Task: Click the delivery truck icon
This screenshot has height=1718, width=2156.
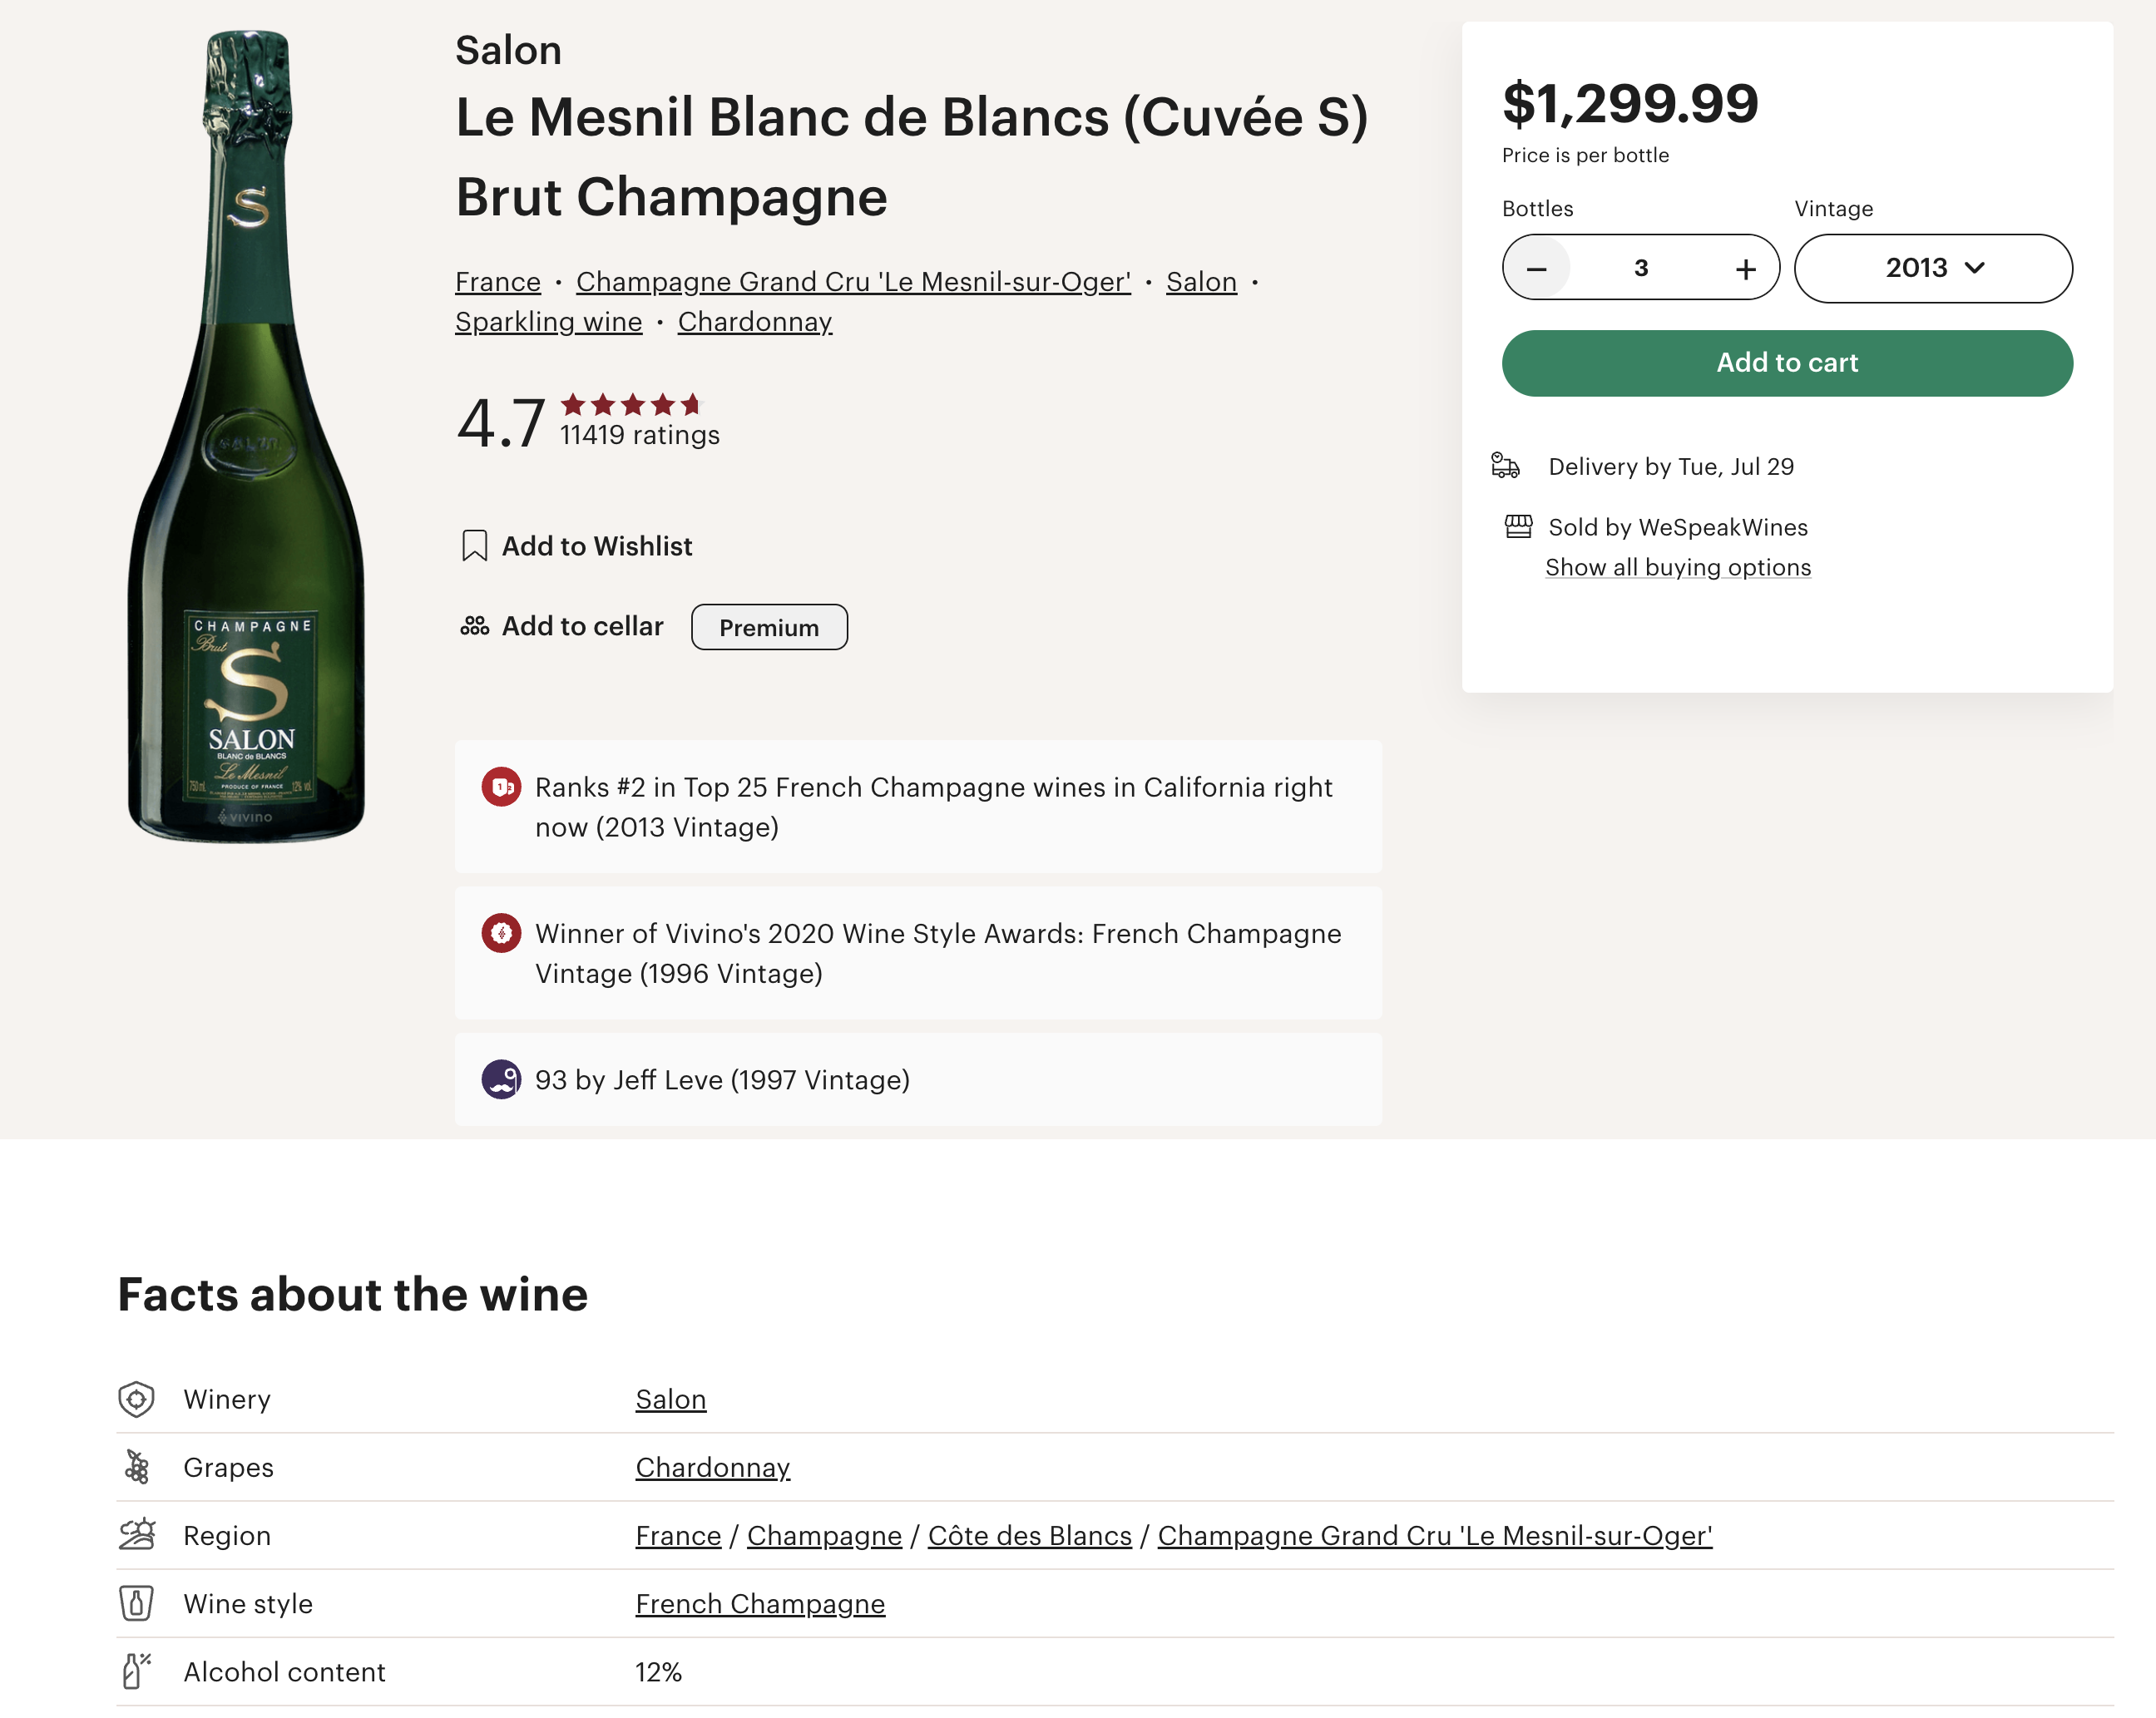Action: click(x=1505, y=466)
